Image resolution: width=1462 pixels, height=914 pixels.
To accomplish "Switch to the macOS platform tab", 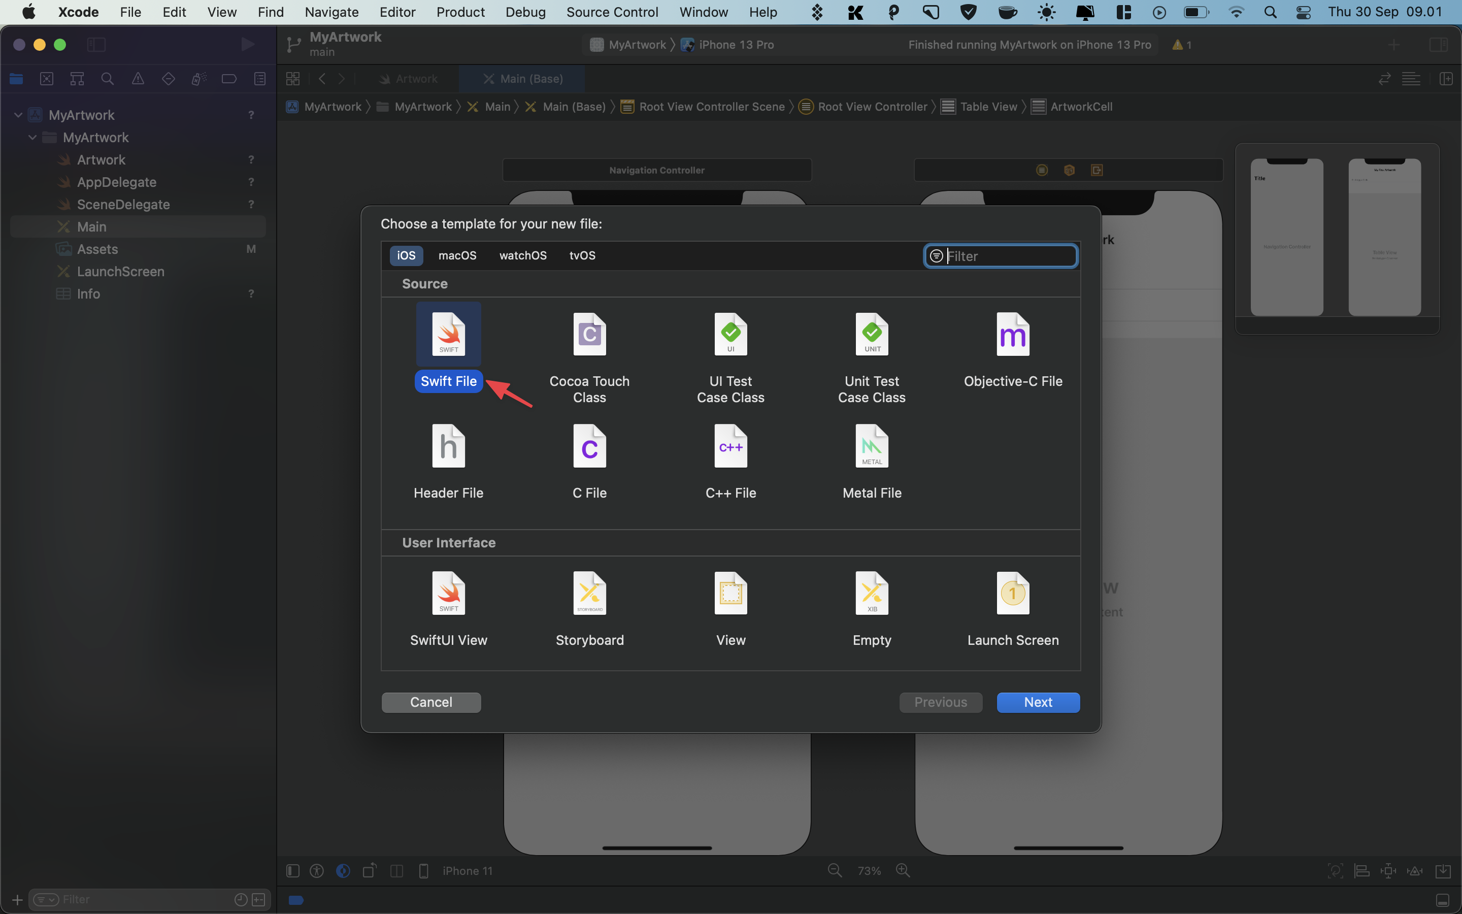I will click(457, 255).
